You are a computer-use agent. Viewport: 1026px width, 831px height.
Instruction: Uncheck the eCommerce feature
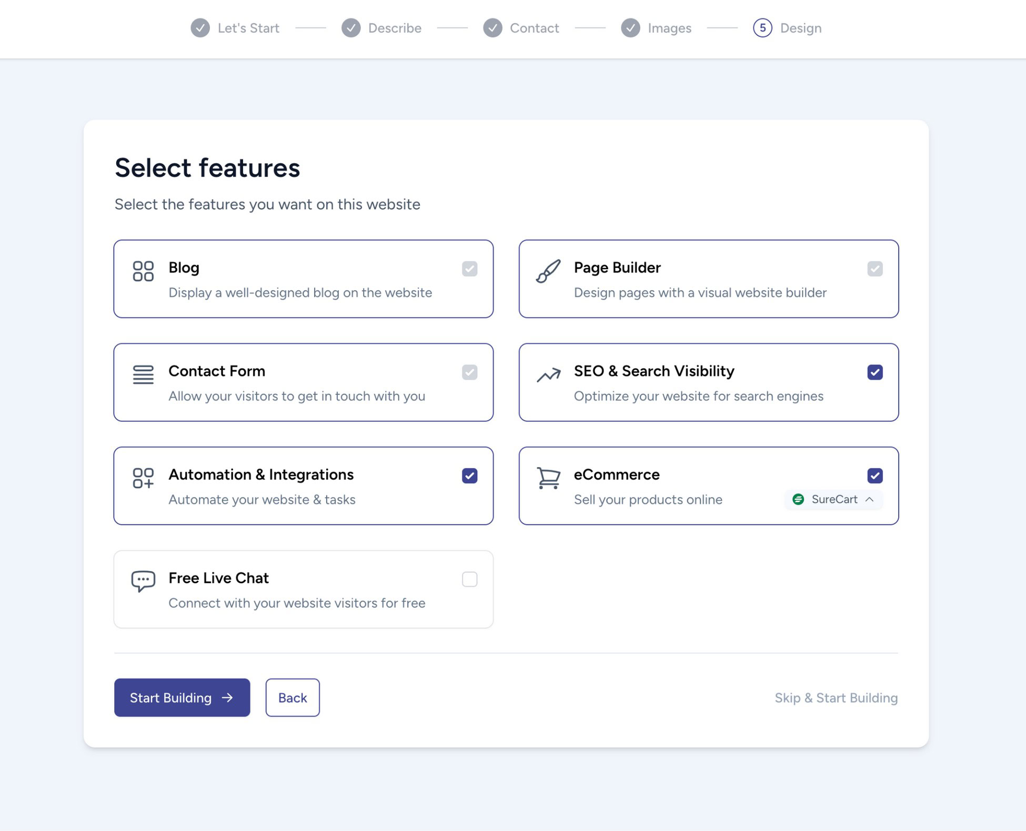click(x=875, y=475)
